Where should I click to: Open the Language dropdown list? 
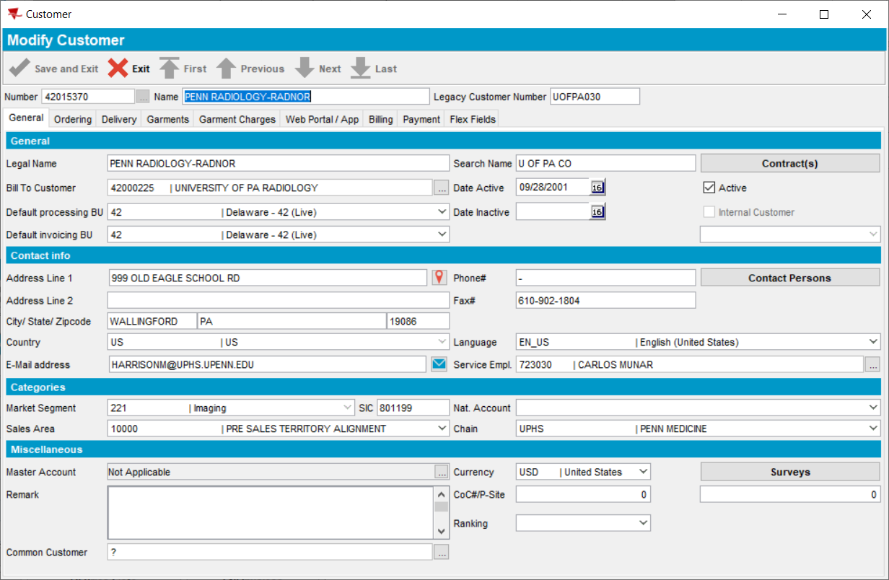pyautogui.click(x=872, y=342)
